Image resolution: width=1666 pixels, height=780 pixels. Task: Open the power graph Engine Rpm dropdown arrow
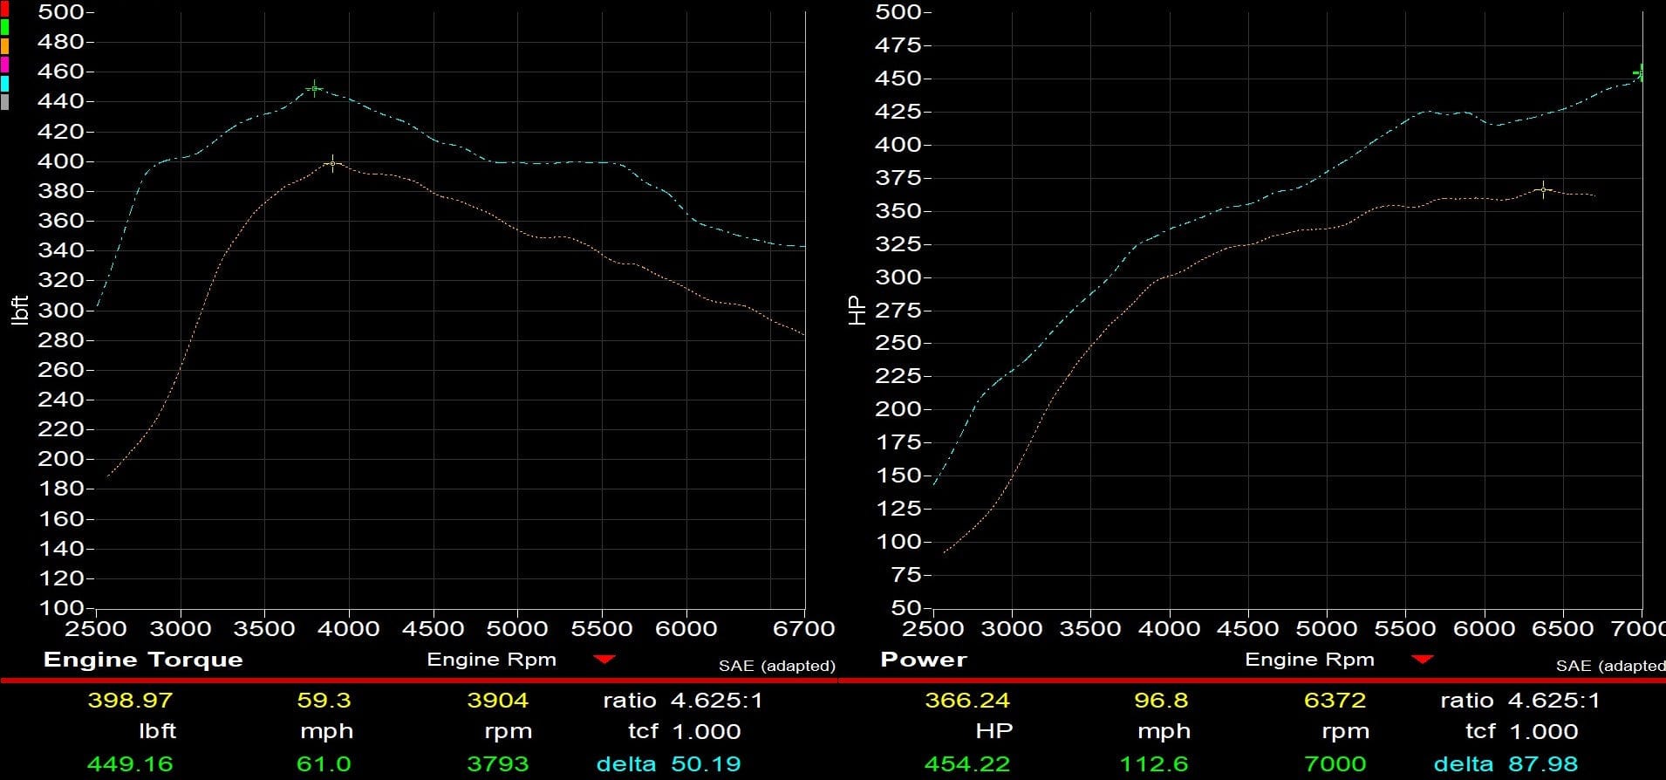[1422, 660]
